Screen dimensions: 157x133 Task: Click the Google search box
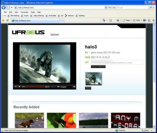133,7
